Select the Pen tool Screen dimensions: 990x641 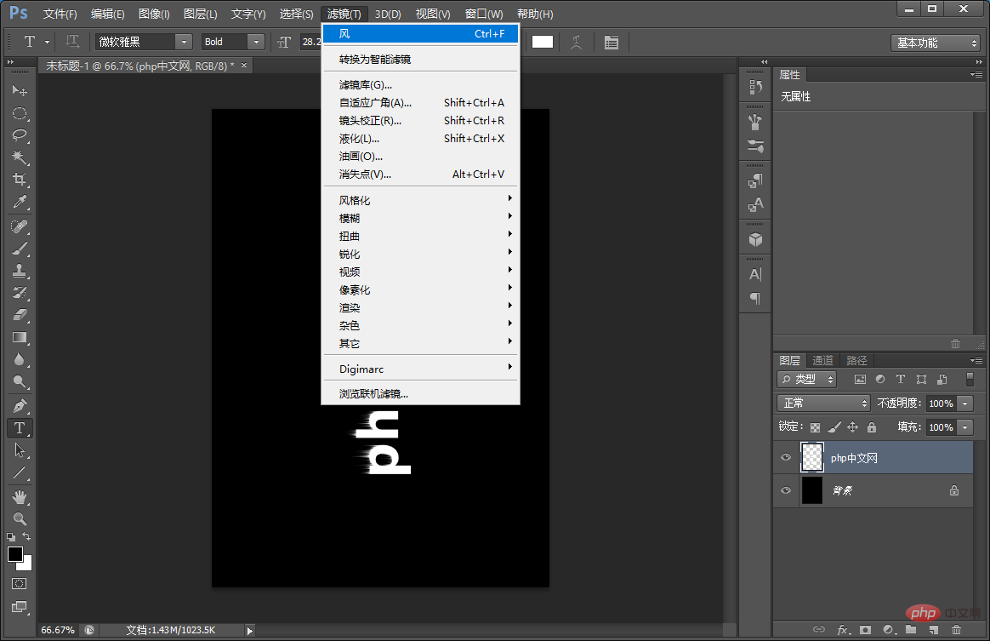20,405
